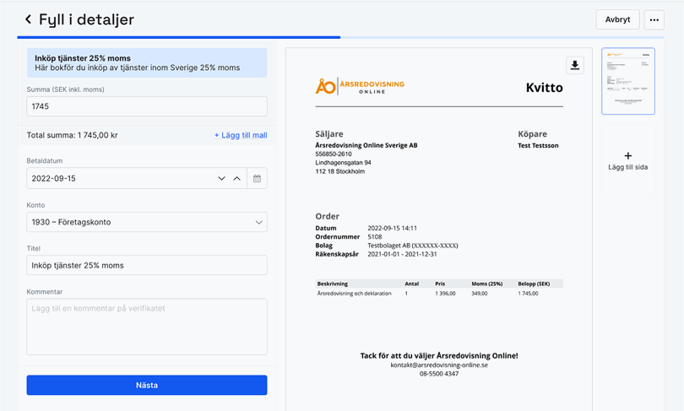This screenshot has width=684, height=411.
Task: Expand the Konto dropdown showing 1930 – Företagskonto
Action: tap(146, 222)
